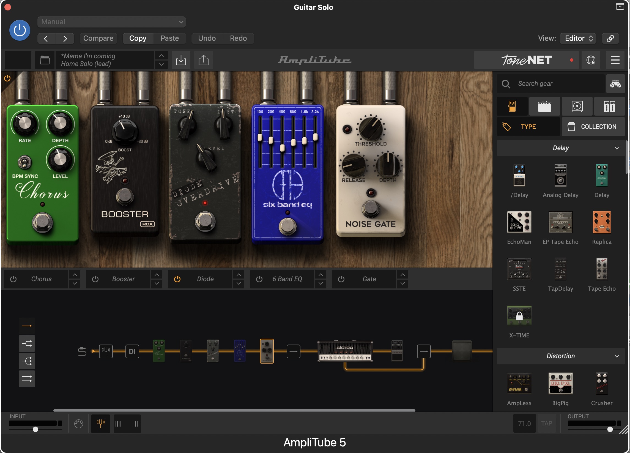Save preset with download-arrow icon

pyautogui.click(x=181, y=60)
